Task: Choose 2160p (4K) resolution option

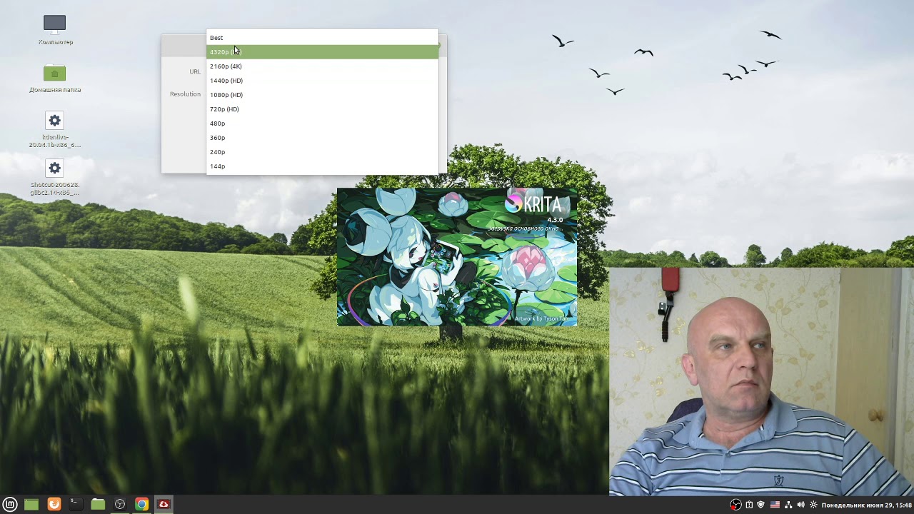Action: click(x=322, y=66)
